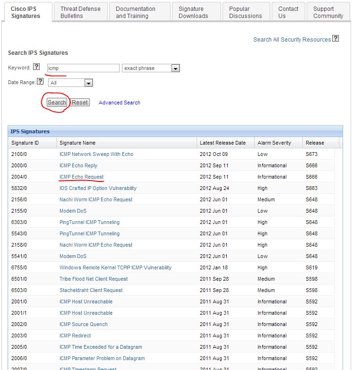
Task: Open ICMP Source Quench signature link
Action: (84, 324)
